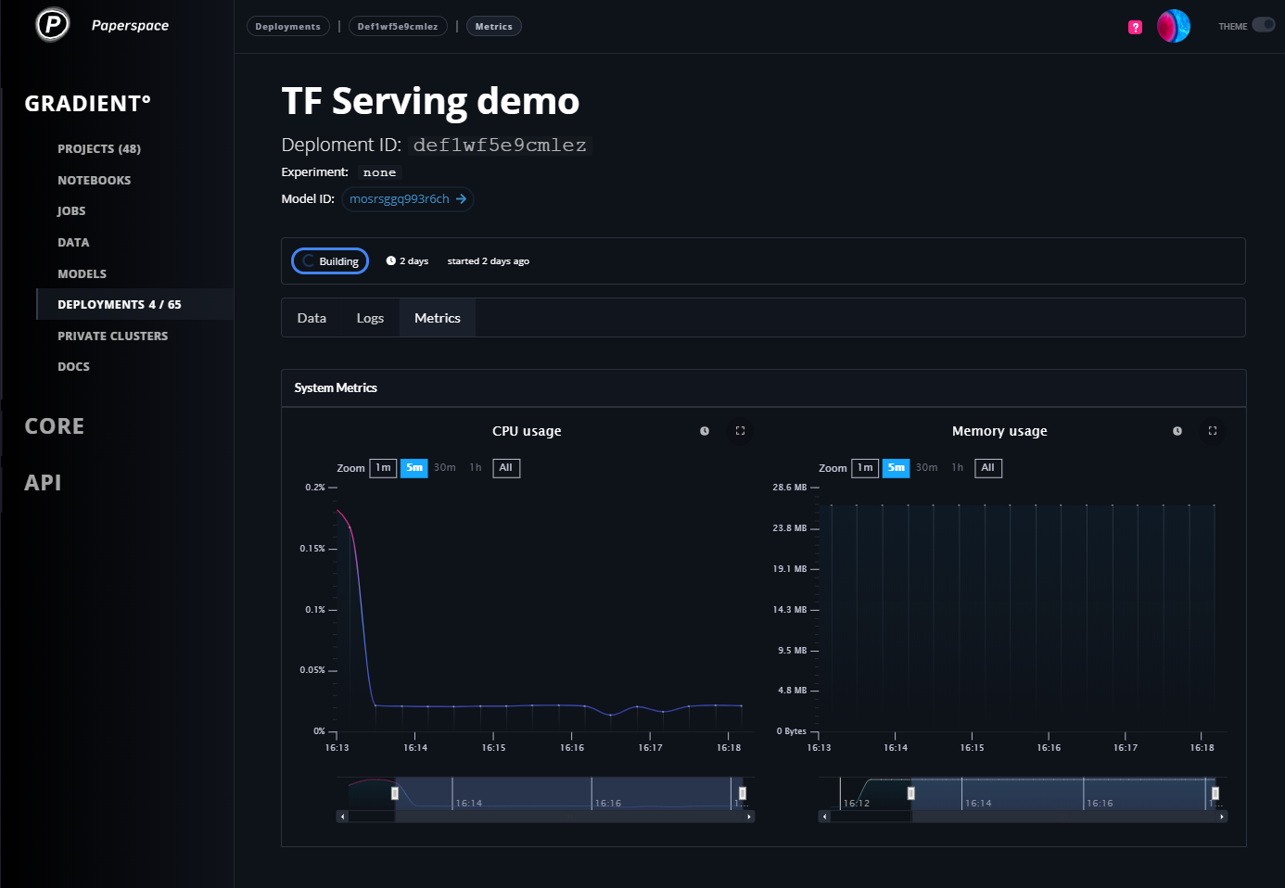
Task: Click the clock icon on Memory usage chart
Action: 1177,431
